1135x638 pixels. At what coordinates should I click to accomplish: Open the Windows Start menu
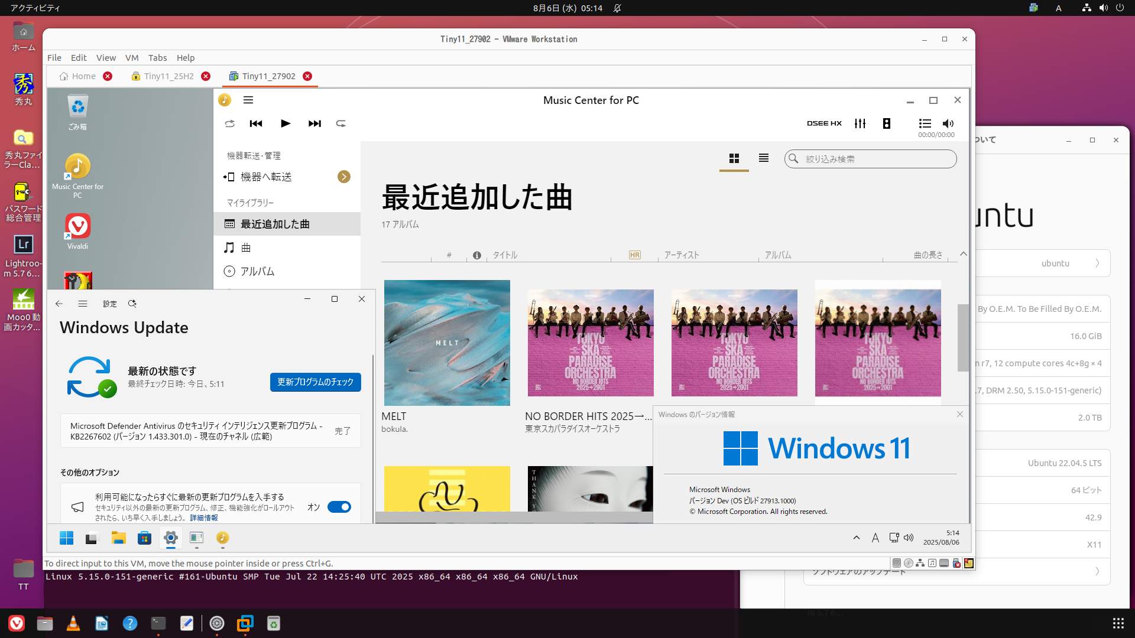pos(67,538)
